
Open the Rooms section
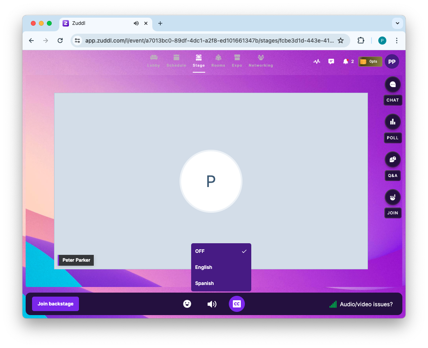coord(218,61)
